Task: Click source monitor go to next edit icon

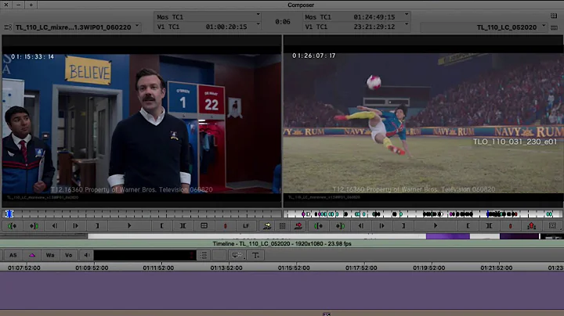Action: coord(34,226)
